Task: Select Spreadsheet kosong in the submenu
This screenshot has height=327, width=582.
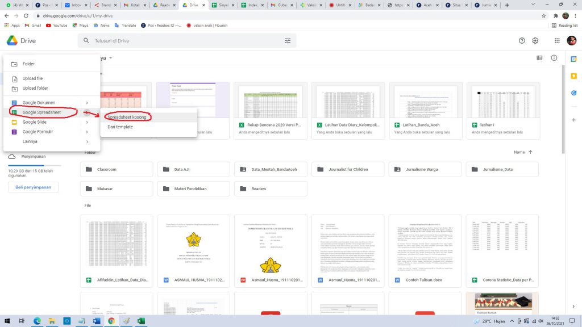Action: point(148,117)
